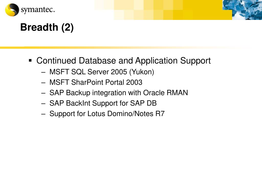Screen dimensions: 262x196
Task: Click SAP BackInt Support for SAP DB
Action: point(103,103)
